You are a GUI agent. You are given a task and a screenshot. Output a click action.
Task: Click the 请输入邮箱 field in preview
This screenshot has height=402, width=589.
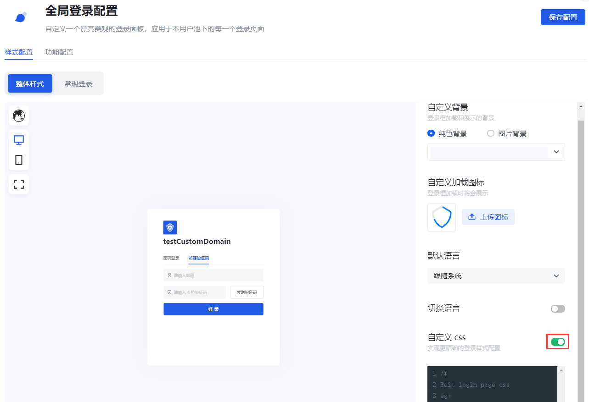click(x=213, y=275)
